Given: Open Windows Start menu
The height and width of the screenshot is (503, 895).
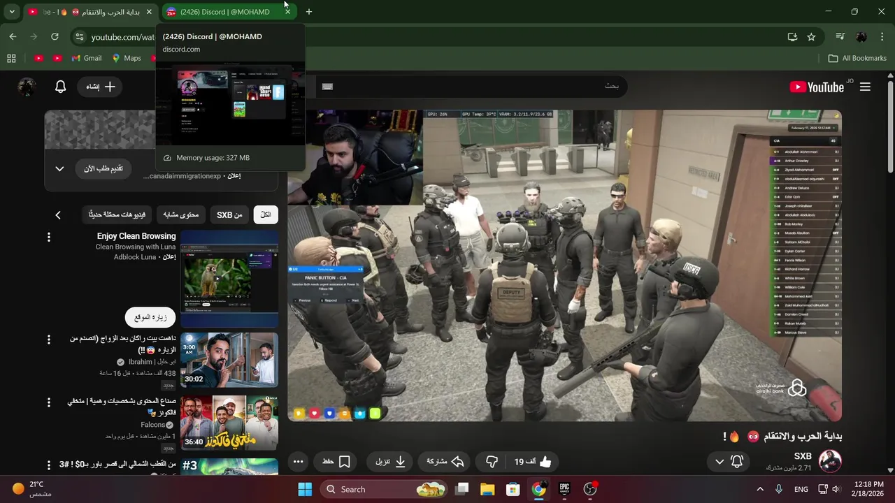Looking at the screenshot, I should coord(305,489).
